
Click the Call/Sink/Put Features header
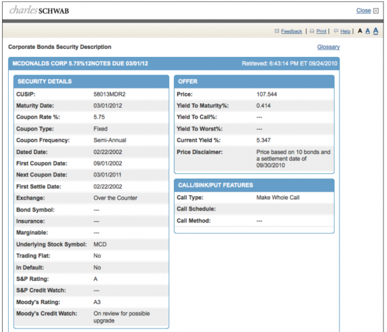pos(254,185)
